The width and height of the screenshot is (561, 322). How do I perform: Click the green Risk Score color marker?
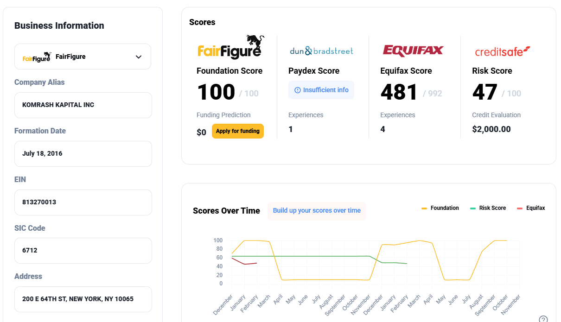pos(474,208)
